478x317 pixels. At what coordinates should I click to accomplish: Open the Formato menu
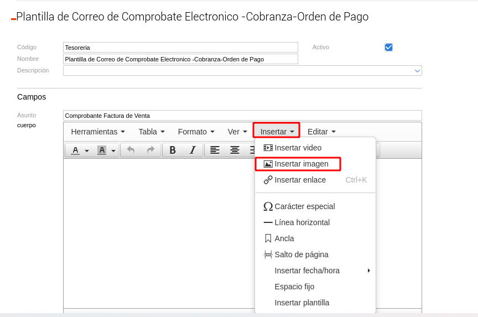click(196, 132)
